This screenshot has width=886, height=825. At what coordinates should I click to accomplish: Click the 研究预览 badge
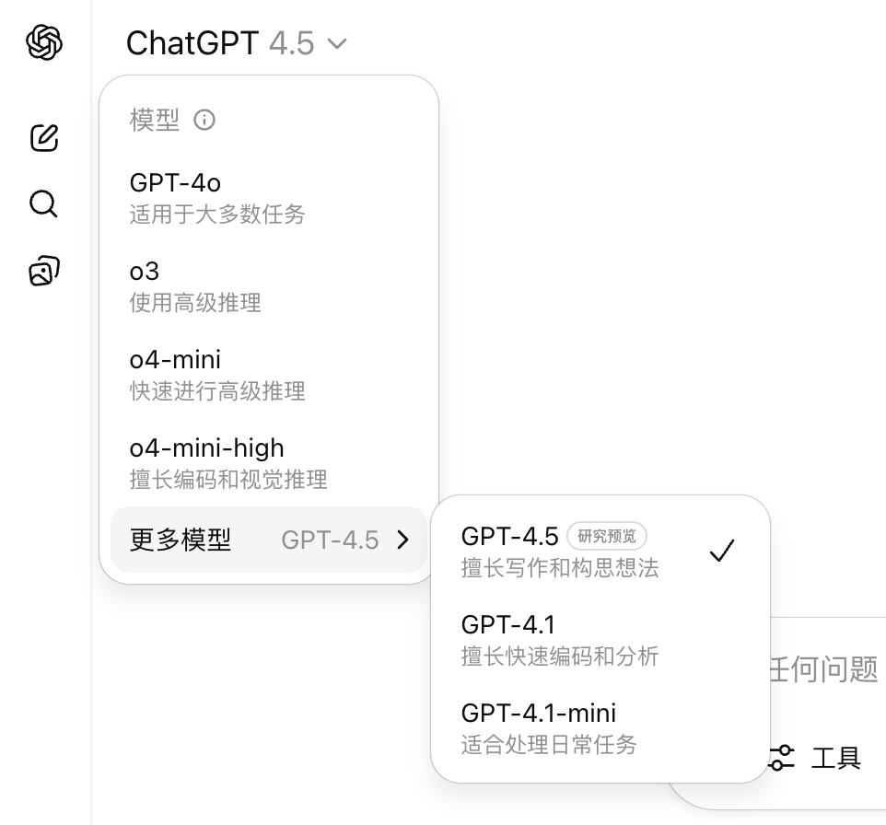[607, 536]
